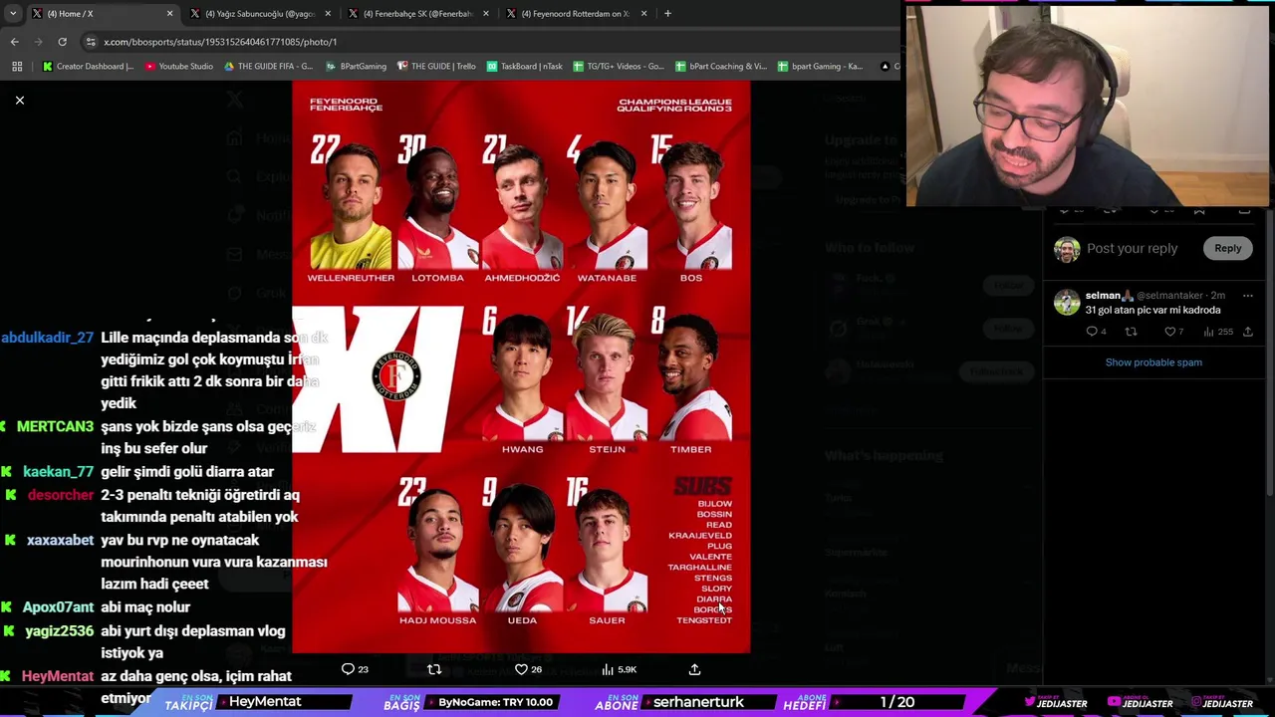
Task: Reply to selman's comment via bubble icon
Action: [x=1092, y=332]
